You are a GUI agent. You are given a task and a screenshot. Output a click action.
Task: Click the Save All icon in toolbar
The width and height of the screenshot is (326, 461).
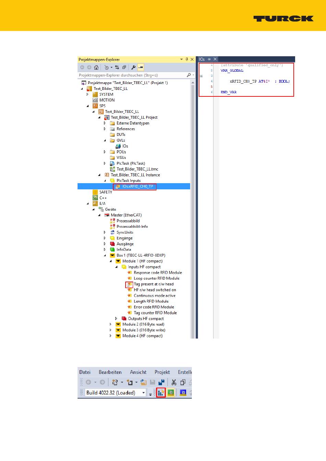(x=161, y=382)
